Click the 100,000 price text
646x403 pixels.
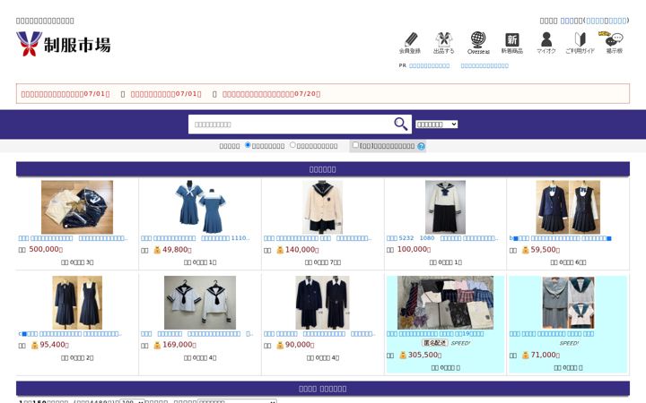pos(414,250)
